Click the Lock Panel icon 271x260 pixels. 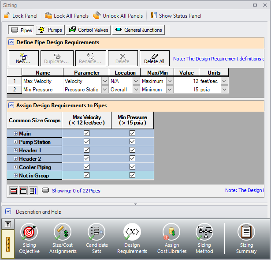pos(7,15)
